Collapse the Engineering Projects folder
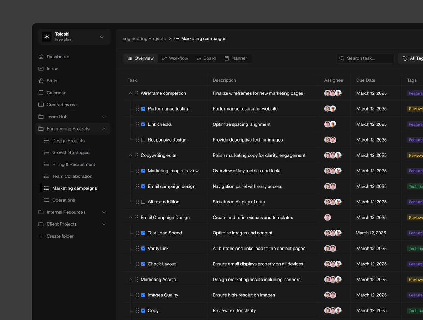423x320 pixels. click(x=104, y=128)
